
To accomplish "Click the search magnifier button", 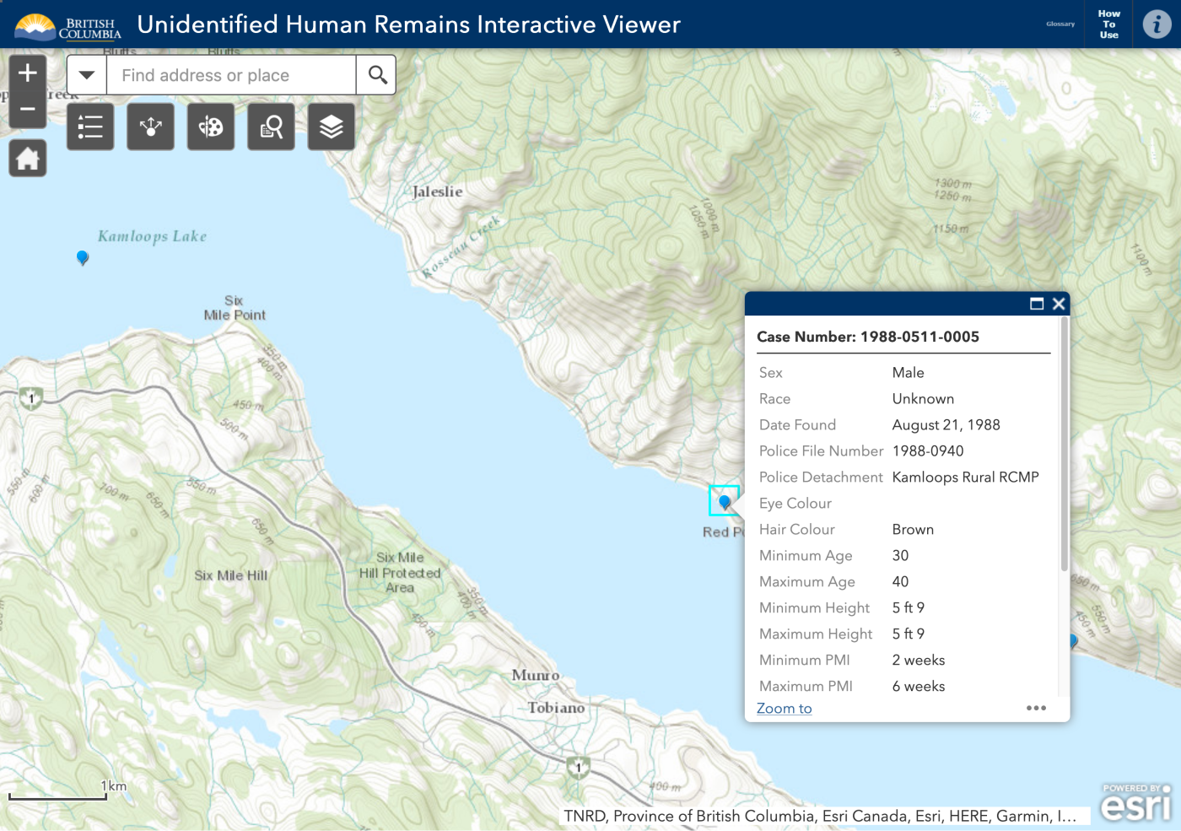I will click(377, 75).
